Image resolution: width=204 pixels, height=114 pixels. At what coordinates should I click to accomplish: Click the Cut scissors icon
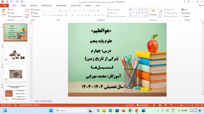tap(8, 10)
